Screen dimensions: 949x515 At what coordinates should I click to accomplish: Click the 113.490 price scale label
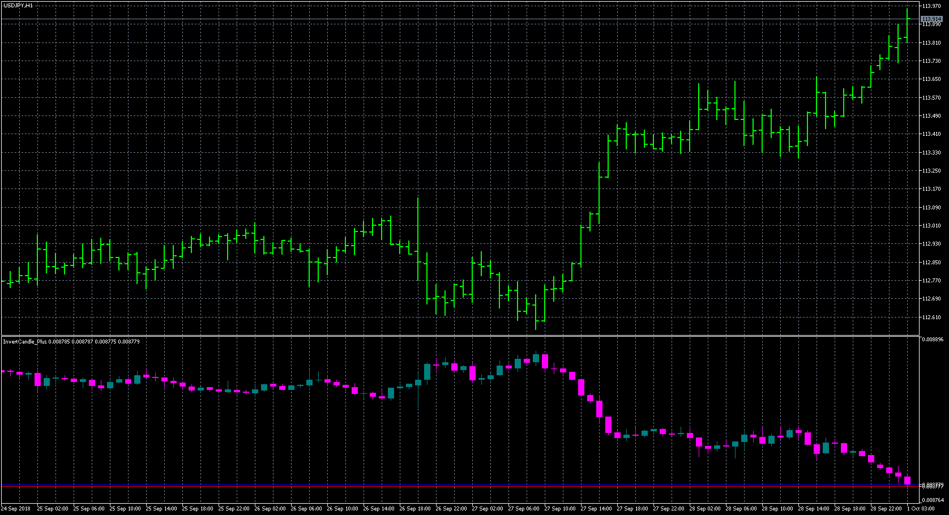coord(931,116)
